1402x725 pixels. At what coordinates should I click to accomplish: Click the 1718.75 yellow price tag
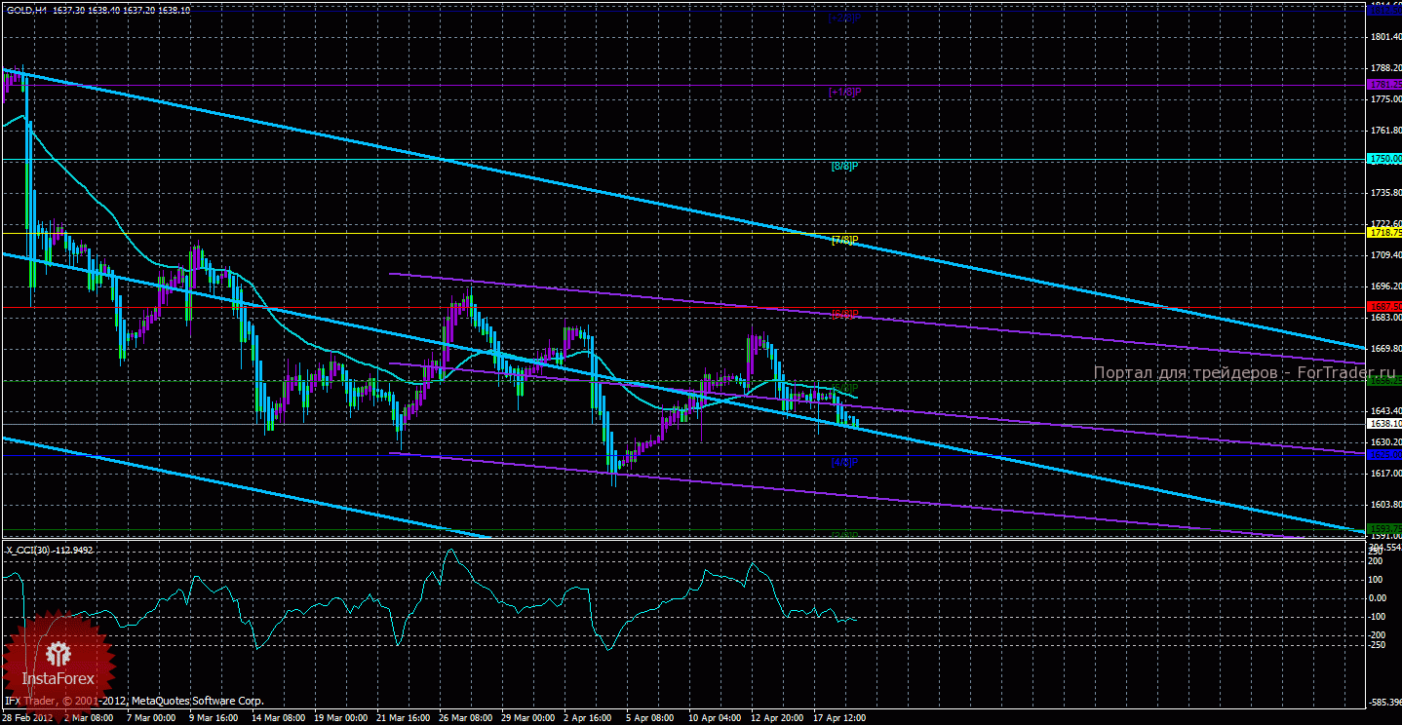point(1384,233)
